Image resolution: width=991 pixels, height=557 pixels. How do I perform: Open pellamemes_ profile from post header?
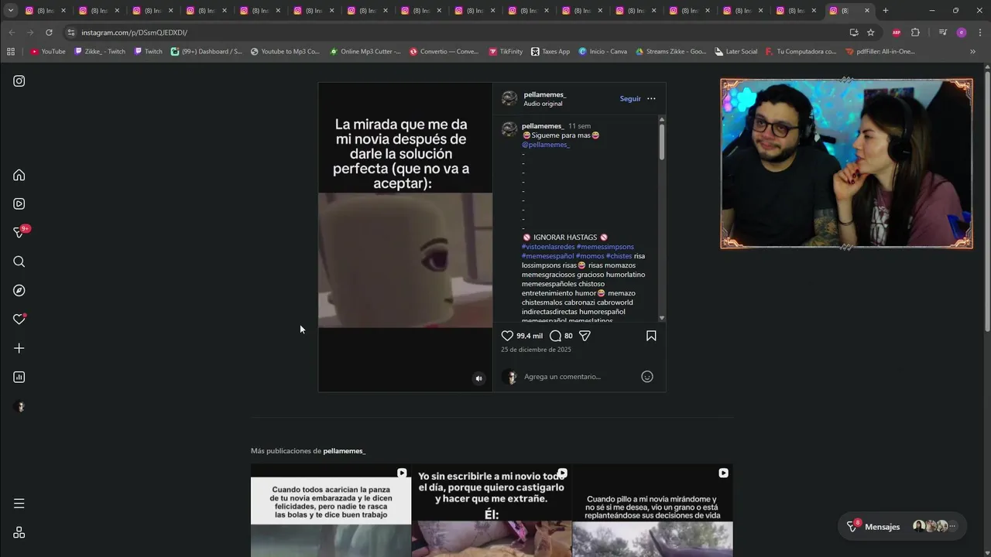coord(544,94)
